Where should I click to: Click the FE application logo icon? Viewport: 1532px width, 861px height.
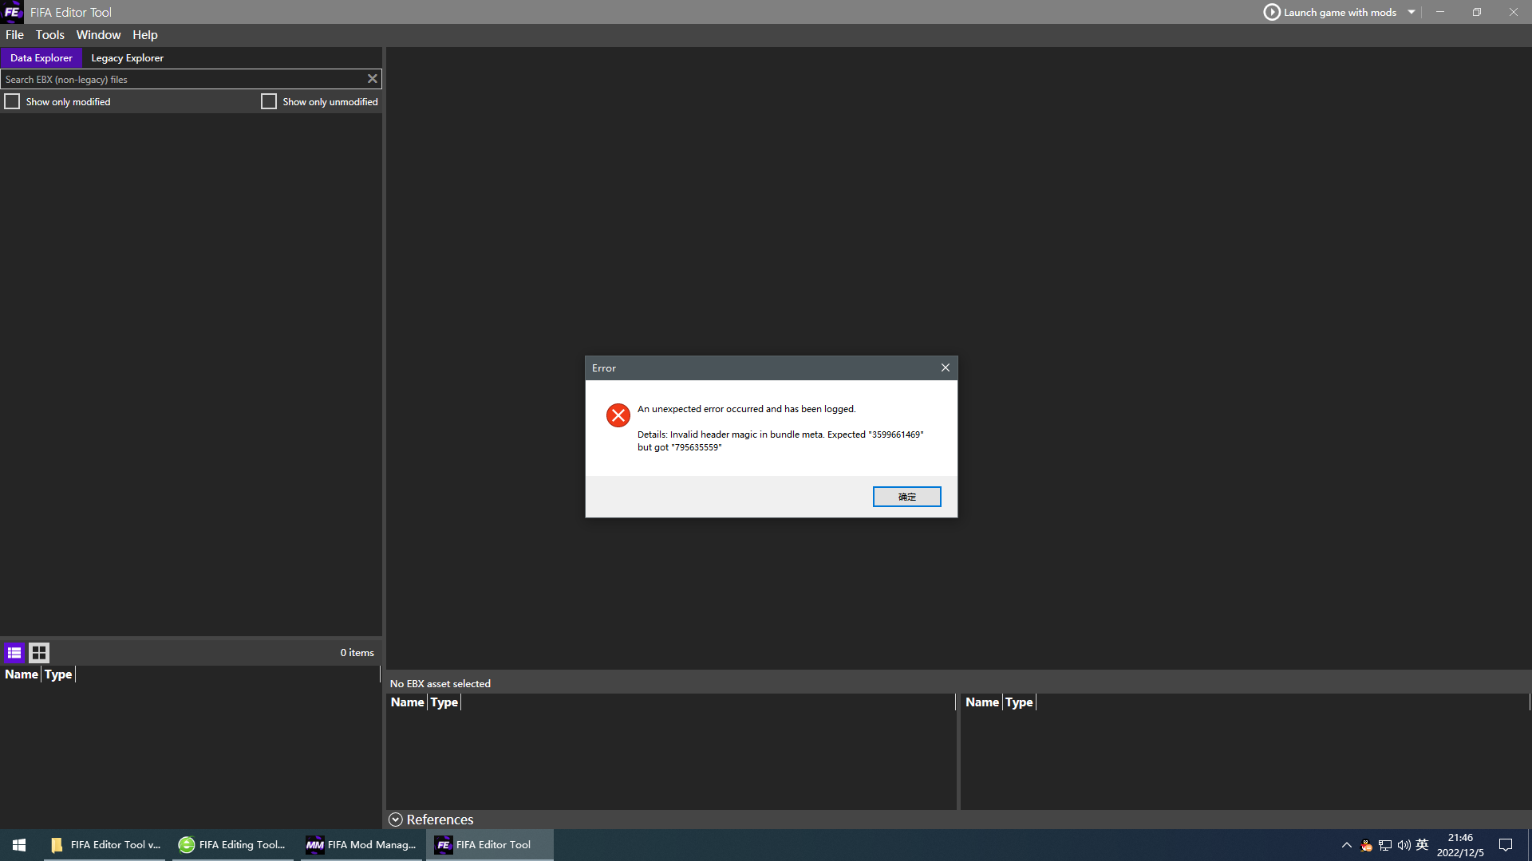(x=12, y=12)
